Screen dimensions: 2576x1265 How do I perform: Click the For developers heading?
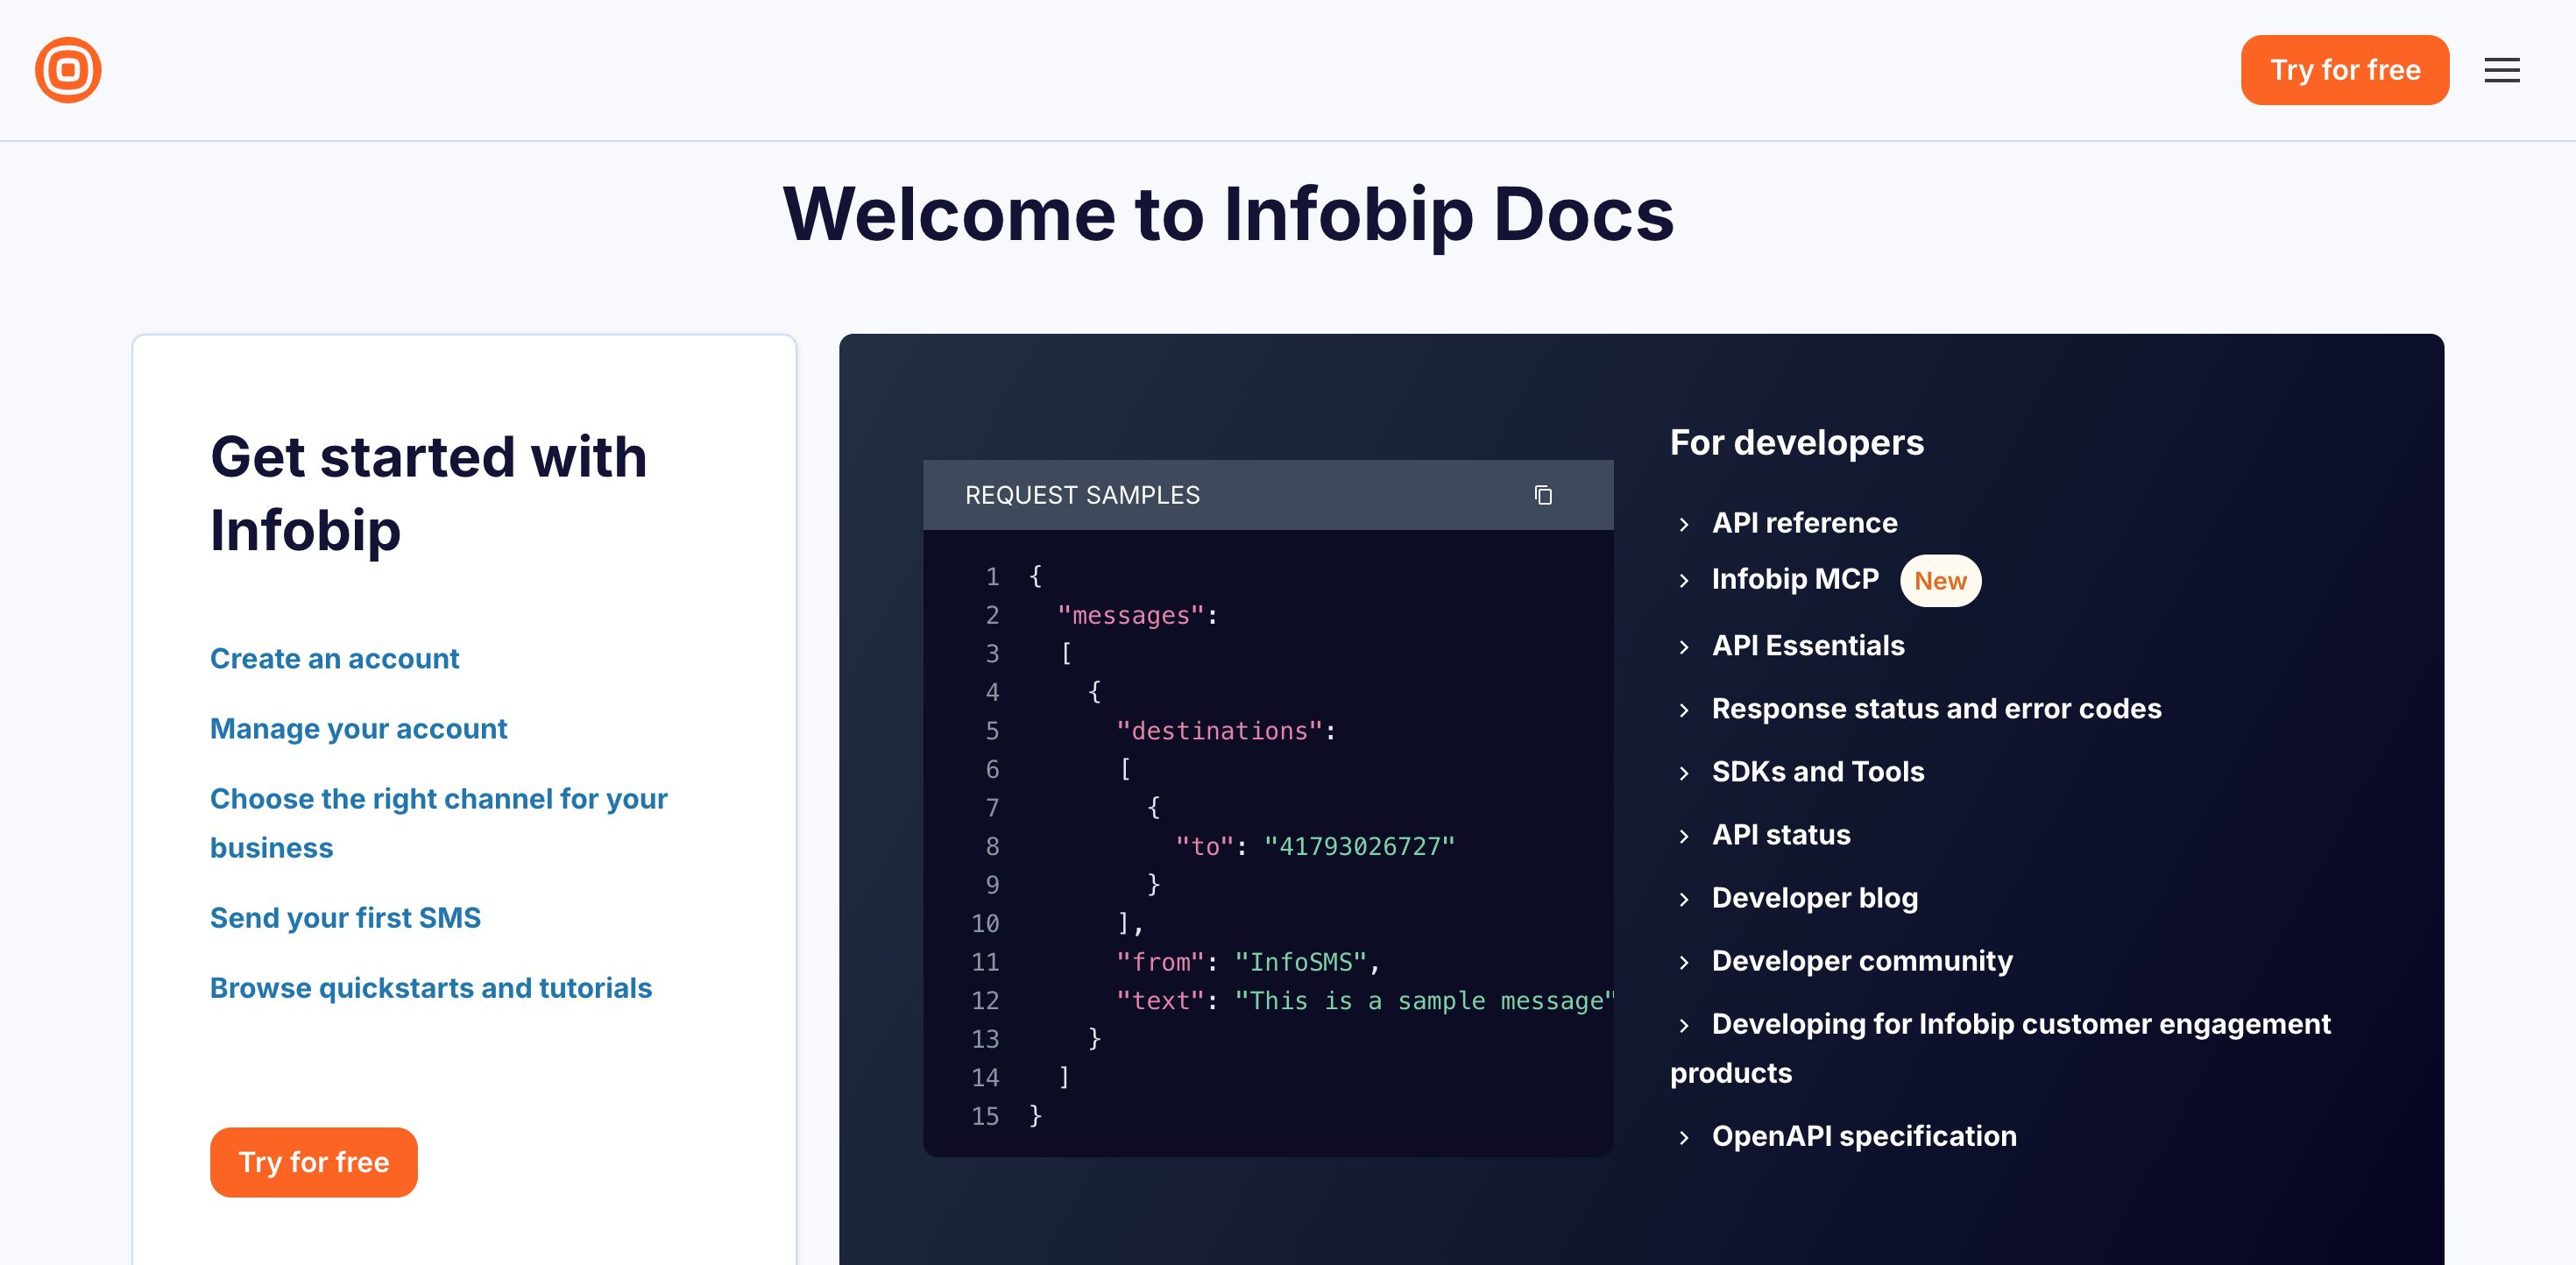click(x=1796, y=442)
